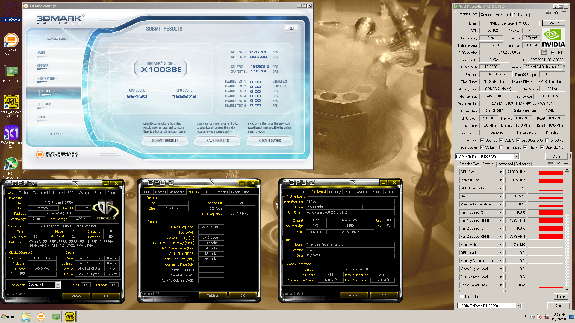
Task: Select the GPU-Z.2.38 desktop icon
Action: 11,74
